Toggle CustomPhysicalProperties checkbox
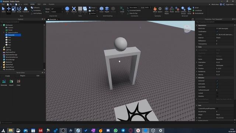Viewport: 236px width, 133px height. (x=217, y=109)
